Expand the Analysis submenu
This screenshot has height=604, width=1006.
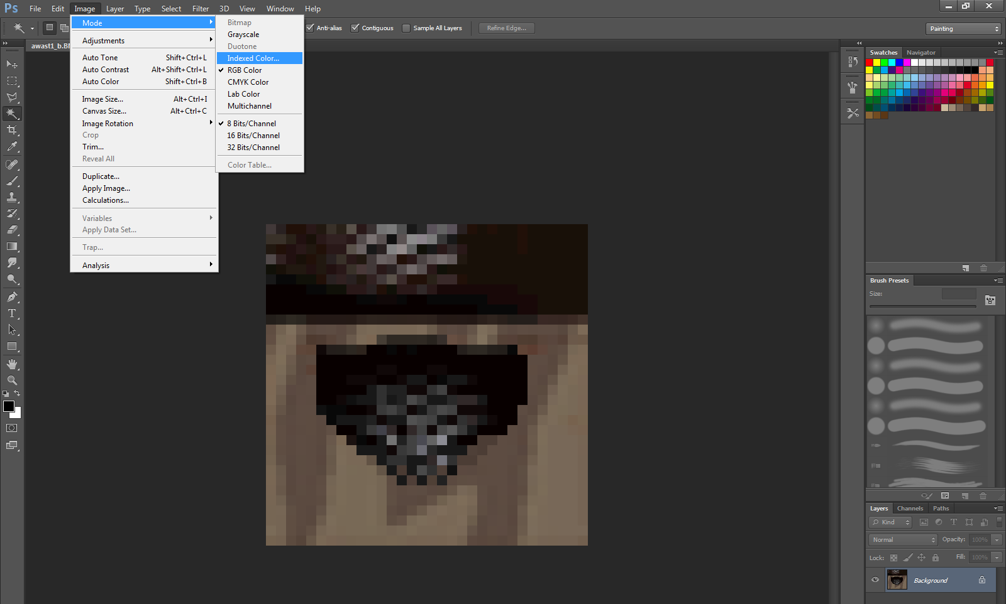[145, 266]
